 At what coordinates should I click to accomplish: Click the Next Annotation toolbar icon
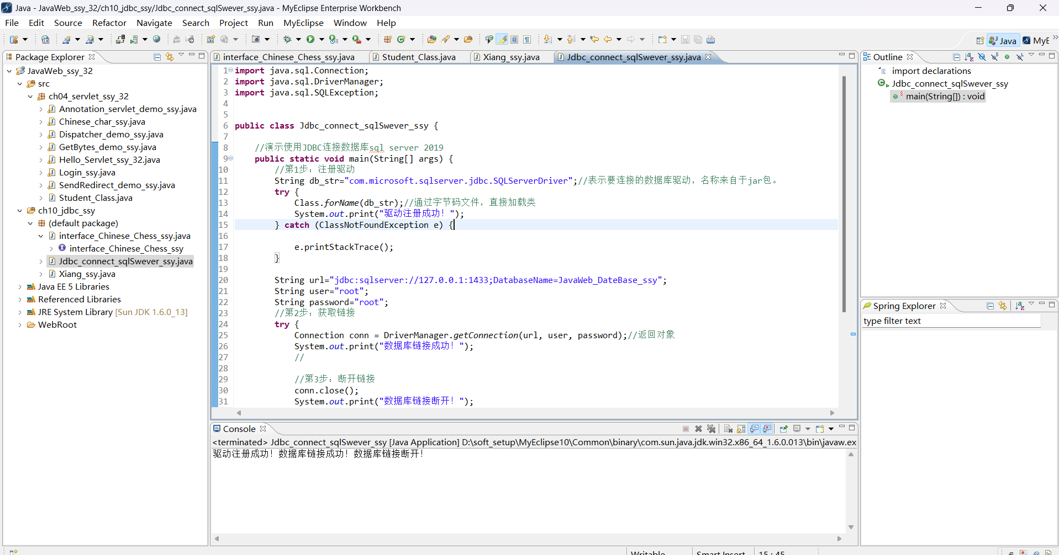click(x=547, y=39)
